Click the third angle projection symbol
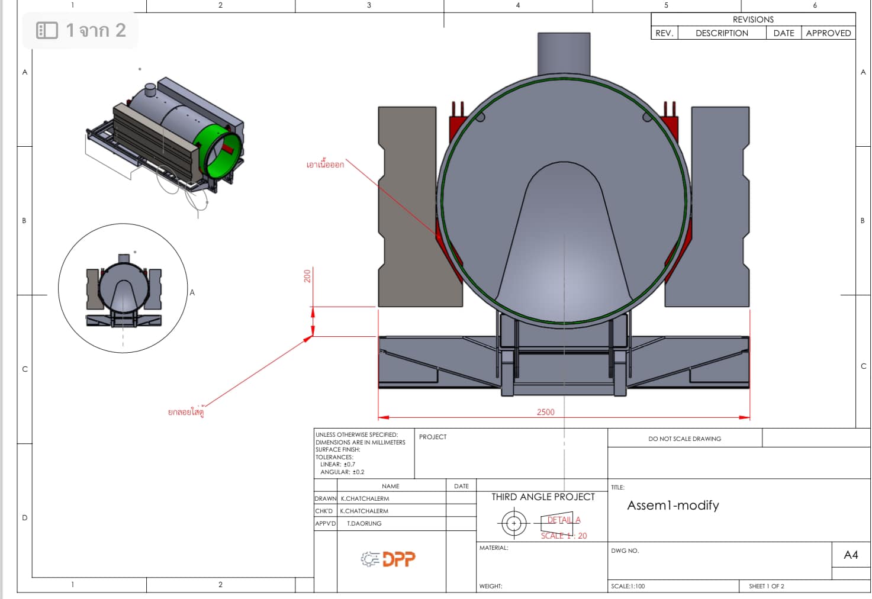 coord(514,523)
